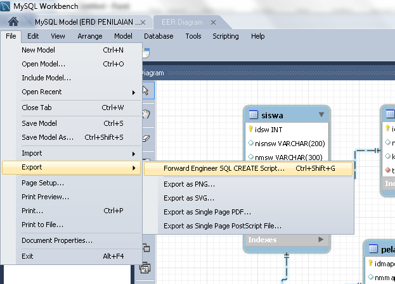Switch to MySQL Model ERD PENILAIAN tab
The height and width of the screenshot is (284, 395).
click(x=87, y=22)
